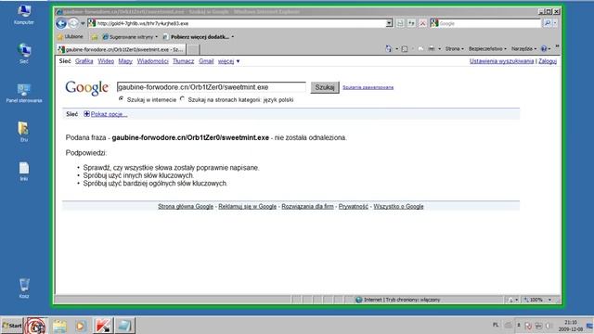Click the add to favorites bar icon

click(x=95, y=37)
